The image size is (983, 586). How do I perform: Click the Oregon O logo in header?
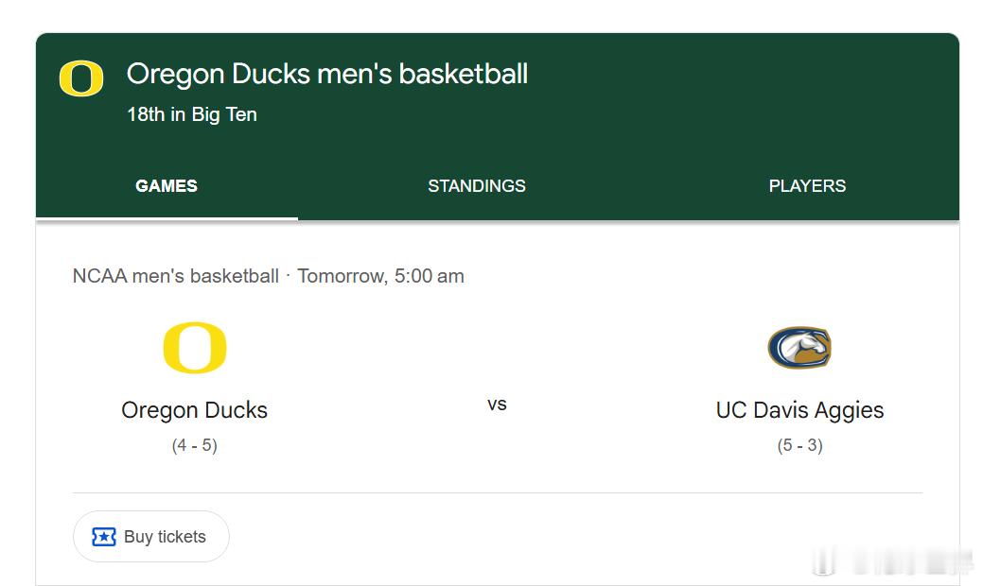pos(81,79)
